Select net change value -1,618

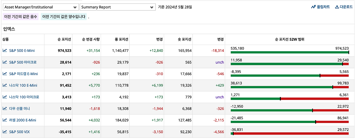95,109
